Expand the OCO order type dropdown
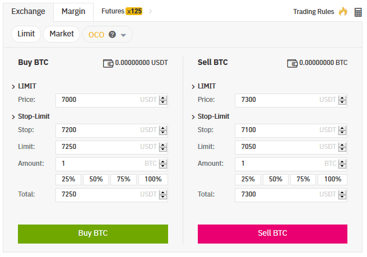Viewport: 367px width, 257px height. pos(123,35)
